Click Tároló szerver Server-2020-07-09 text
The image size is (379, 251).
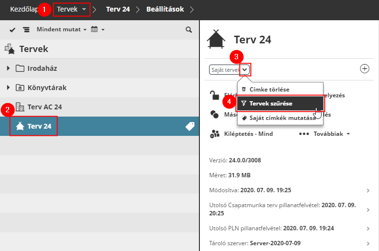pyautogui.click(x=255, y=243)
